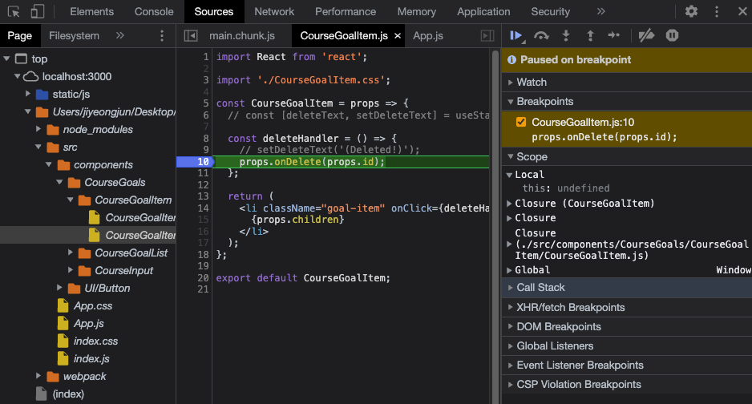
Task: Hide the debugger sidebar icon
Action: coord(487,36)
